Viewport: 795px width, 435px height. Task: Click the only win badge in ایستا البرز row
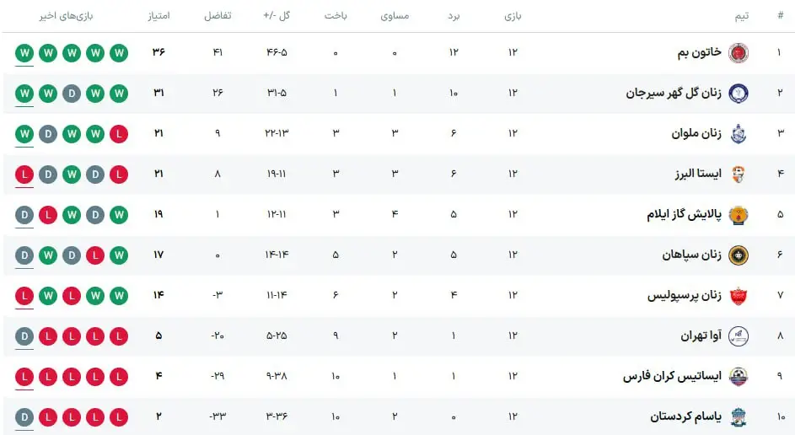pos(72,174)
